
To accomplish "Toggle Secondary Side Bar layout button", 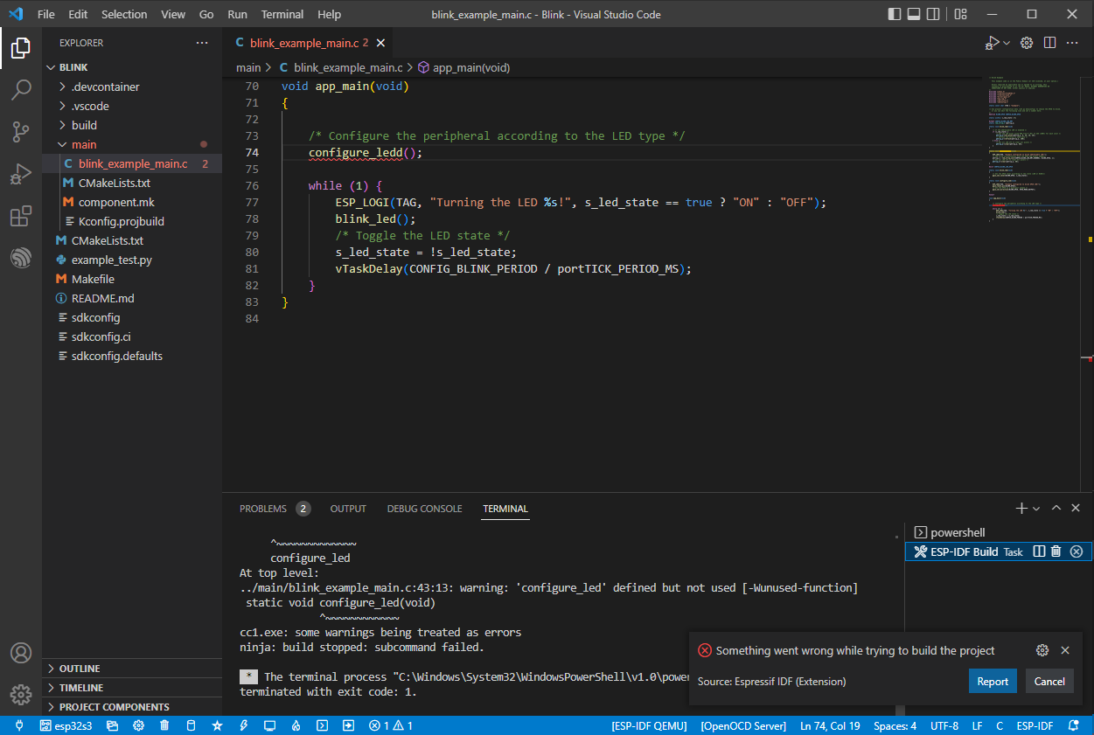I will pyautogui.click(x=933, y=15).
